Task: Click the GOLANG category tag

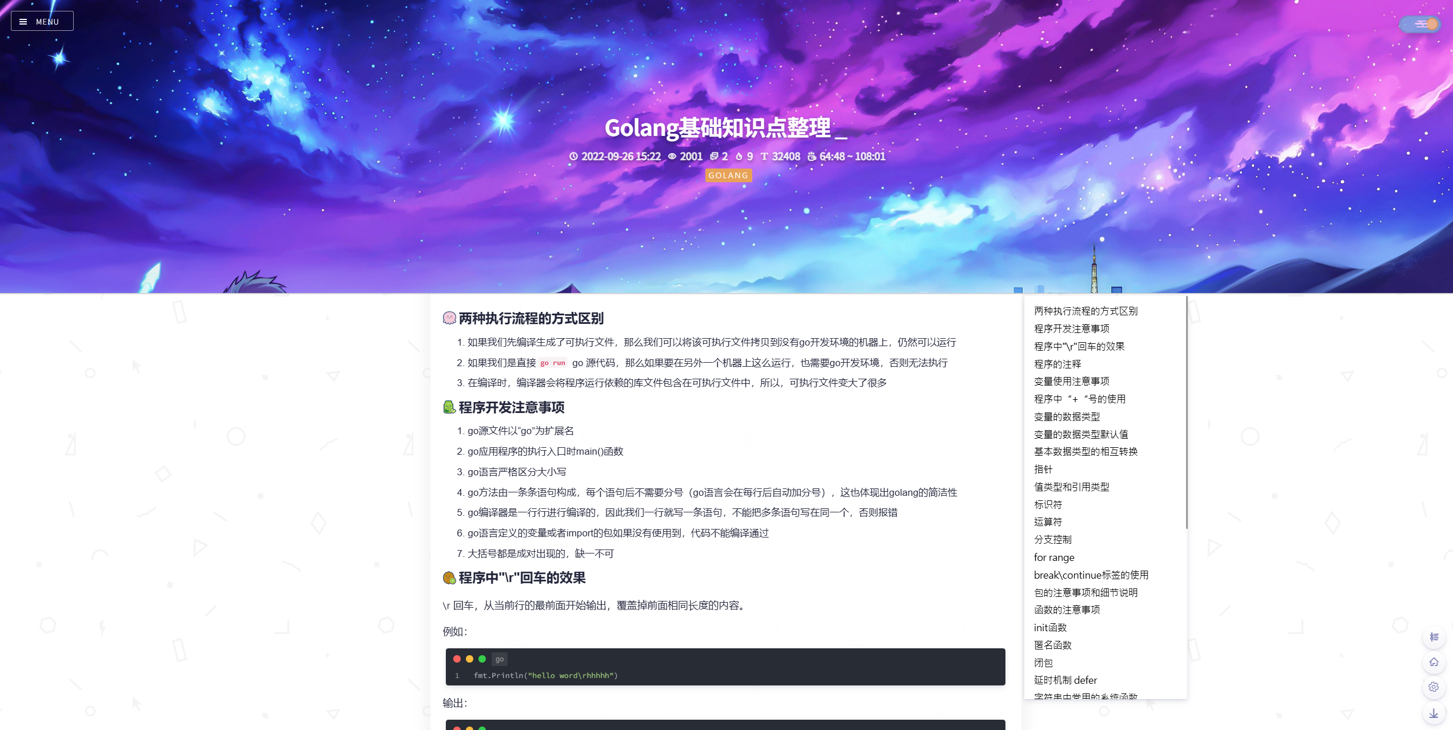Action: pyautogui.click(x=728, y=175)
